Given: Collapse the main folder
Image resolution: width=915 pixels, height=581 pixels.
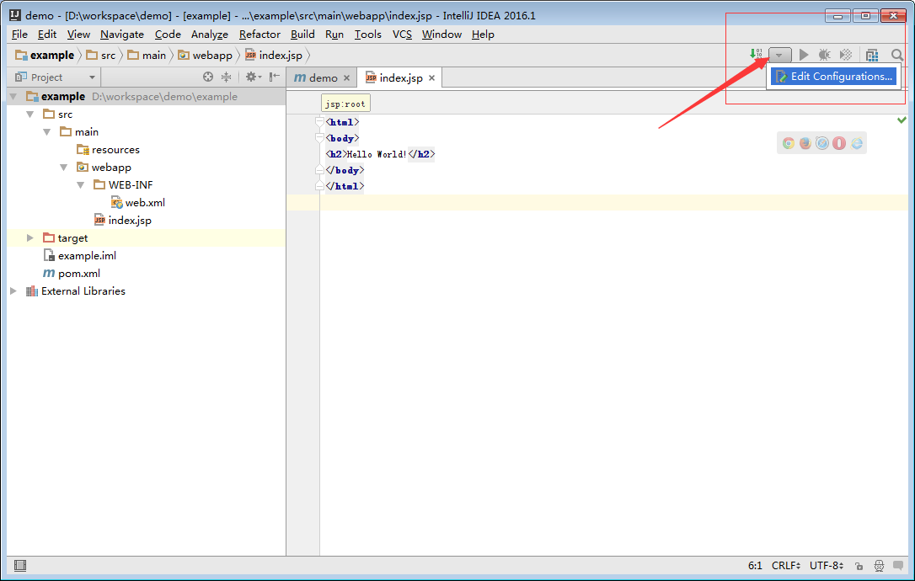Looking at the screenshot, I should (x=47, y=132).
